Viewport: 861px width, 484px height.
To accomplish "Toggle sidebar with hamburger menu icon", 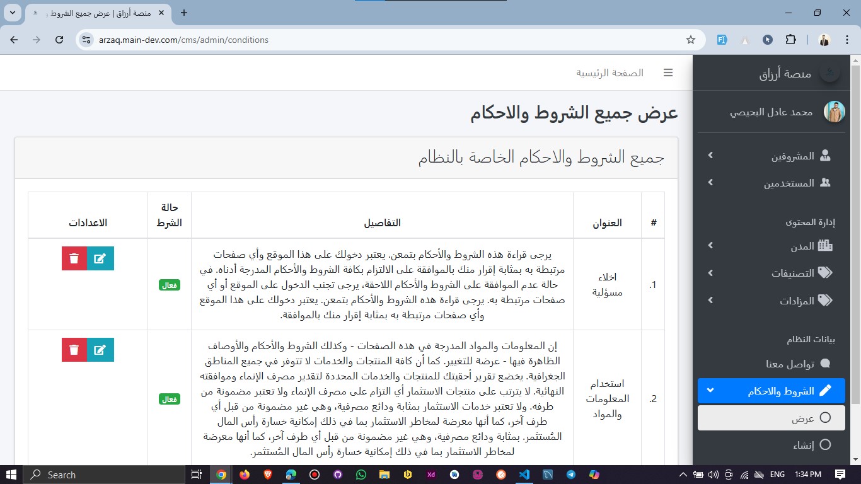I will (x=668, y=72).
